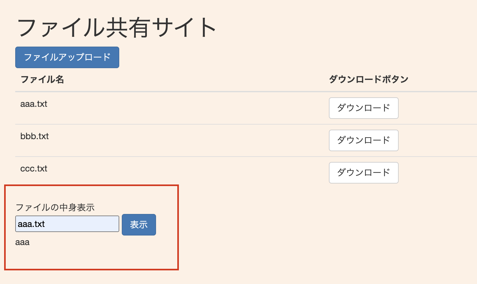Click the ファイル名 column header
The width and height of the screenshot is (477, 284).
[42, 79]
